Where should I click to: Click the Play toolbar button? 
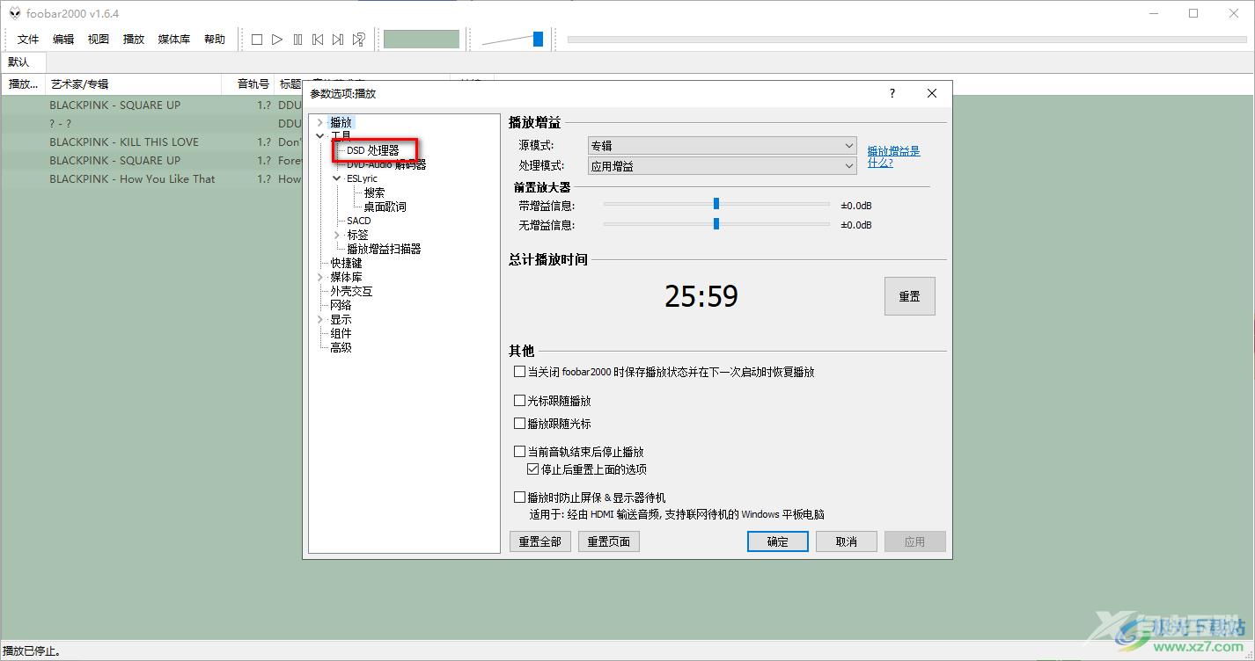[277, 40]
